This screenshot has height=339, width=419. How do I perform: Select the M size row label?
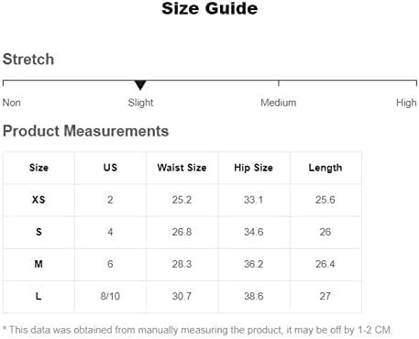(39, 264)
